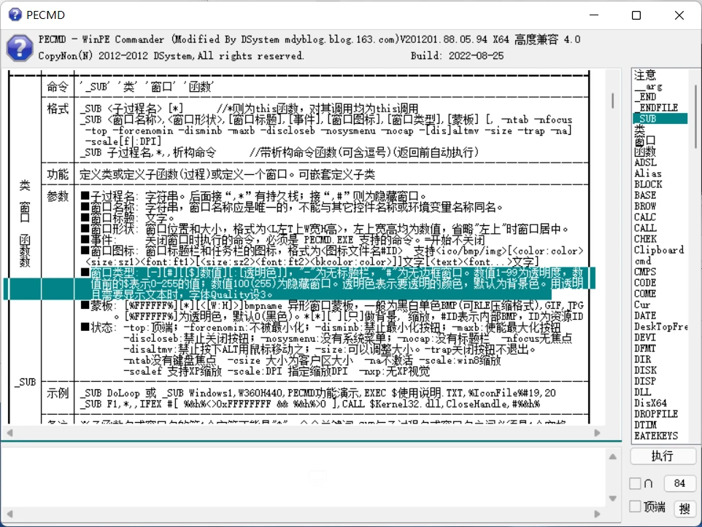Click the 84 button

(x=679, y=483)
